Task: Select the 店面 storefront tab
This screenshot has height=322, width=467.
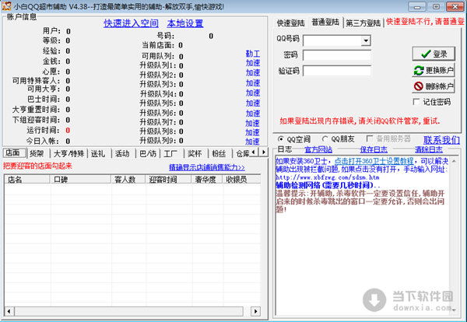Action: point(14,152)
